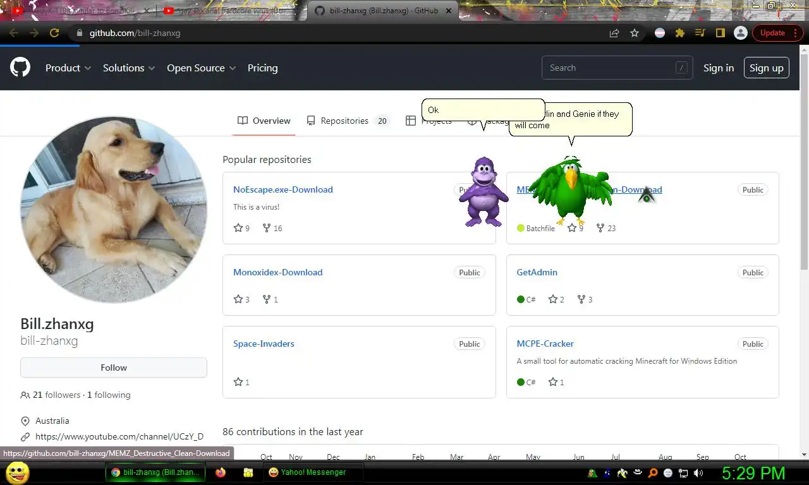Click the GitHub octocat logo
This screenshot has width=809, height=485.
coord(20,68)
